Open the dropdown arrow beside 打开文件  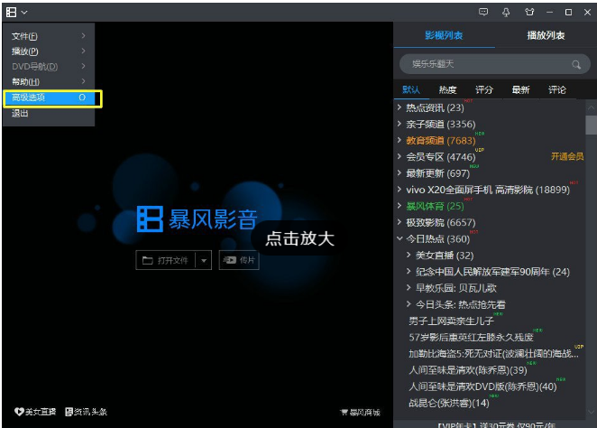[x=204, y=261]
